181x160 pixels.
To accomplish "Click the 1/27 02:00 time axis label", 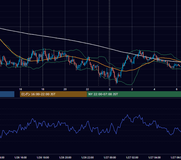I will [132, 157].
